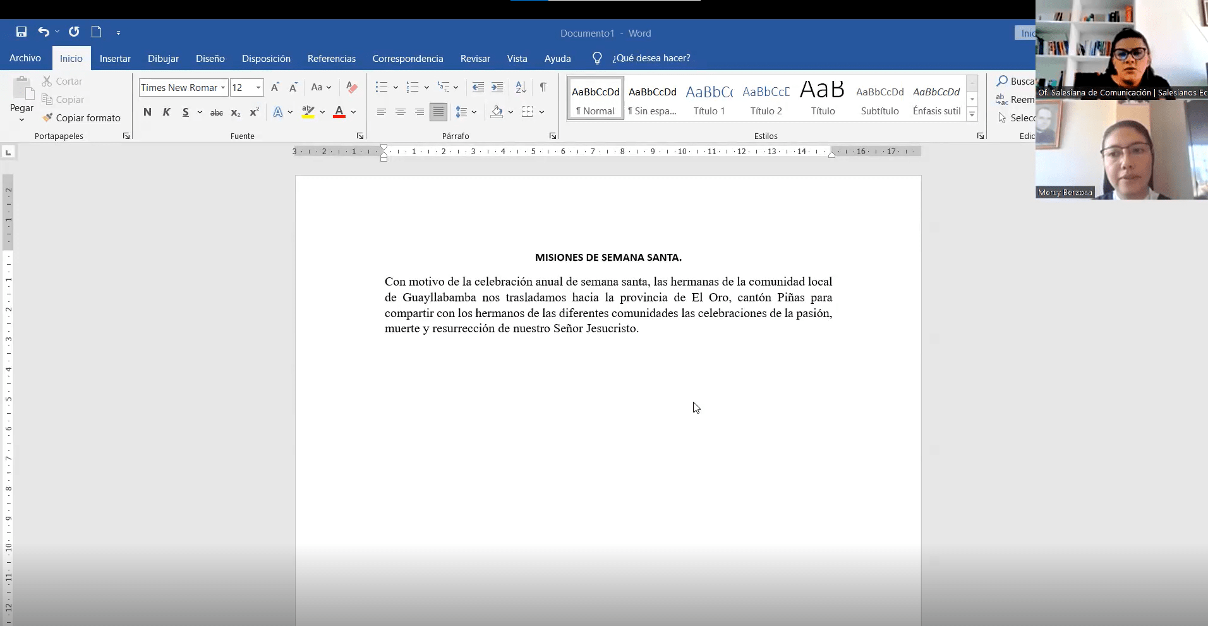Screen dimensions: 1208x626
Task: Click the decrease indent icon
Action: pos(478,87)
